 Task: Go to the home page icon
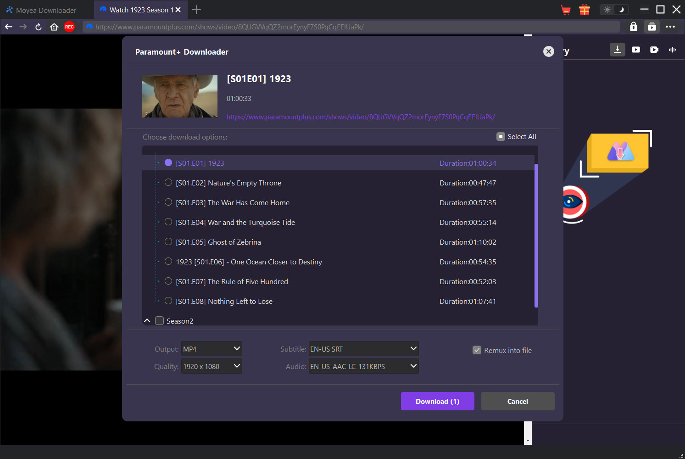pyautogui.click(x=54, y=27)
